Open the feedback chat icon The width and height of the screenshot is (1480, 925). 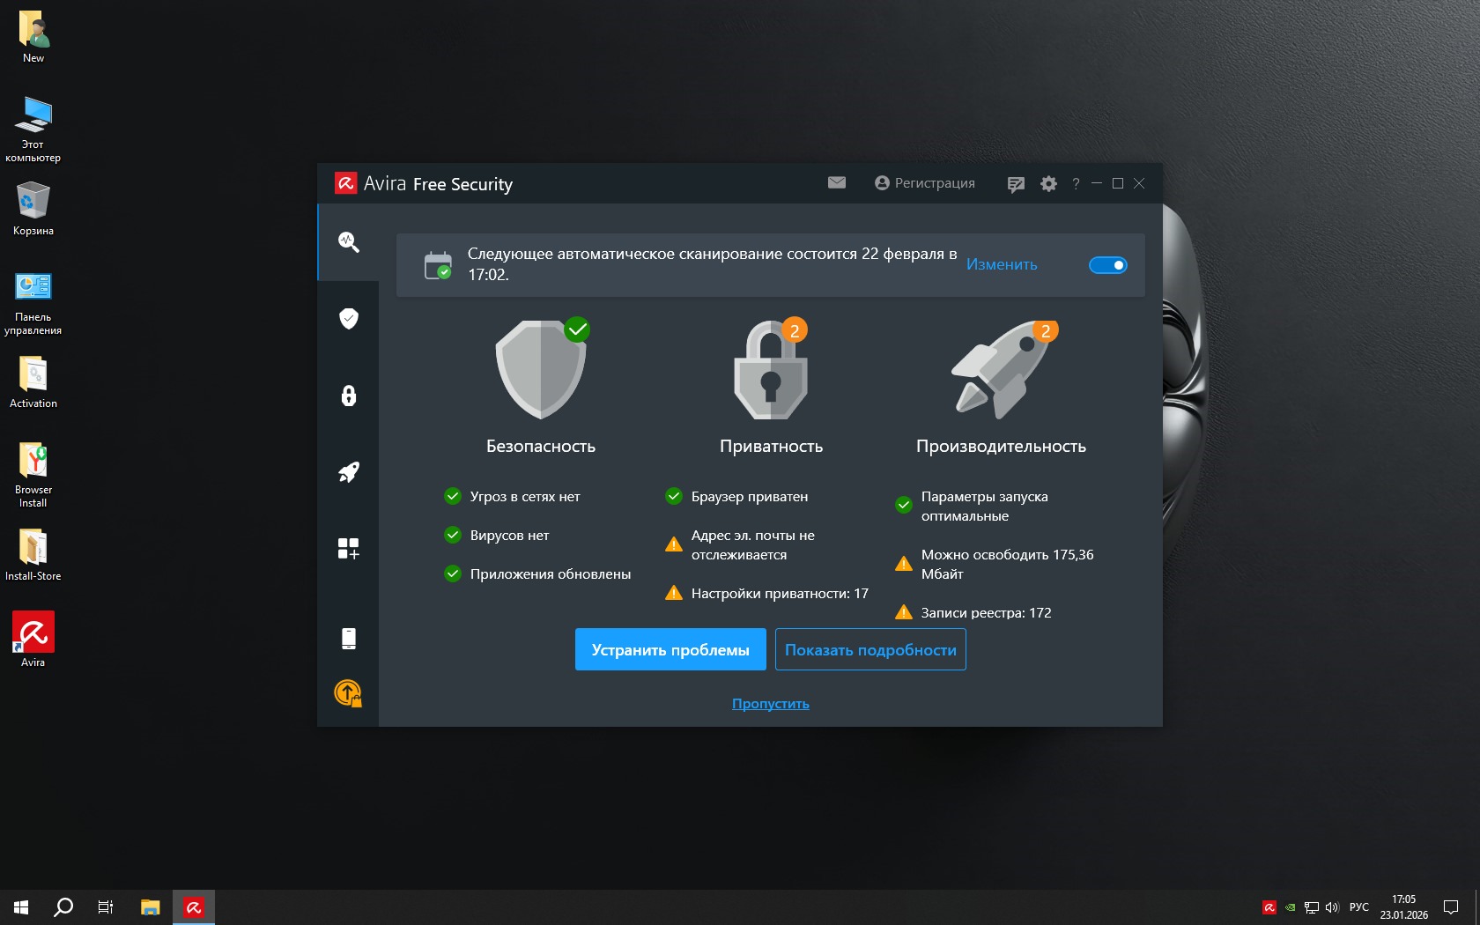pos(1016,184)
